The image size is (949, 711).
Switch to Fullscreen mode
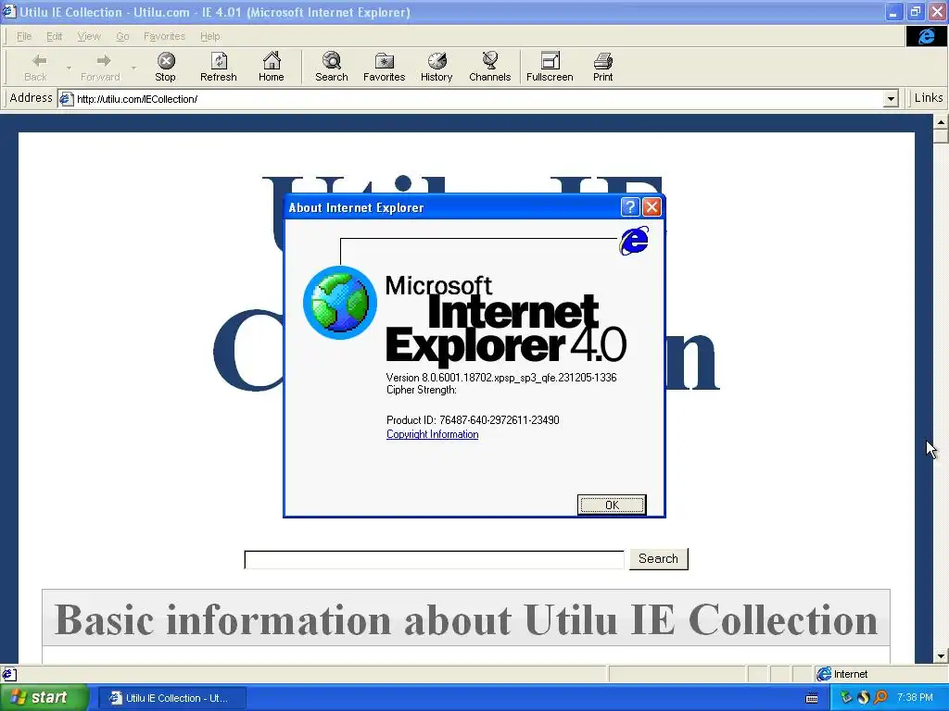(x=550, y=67)
